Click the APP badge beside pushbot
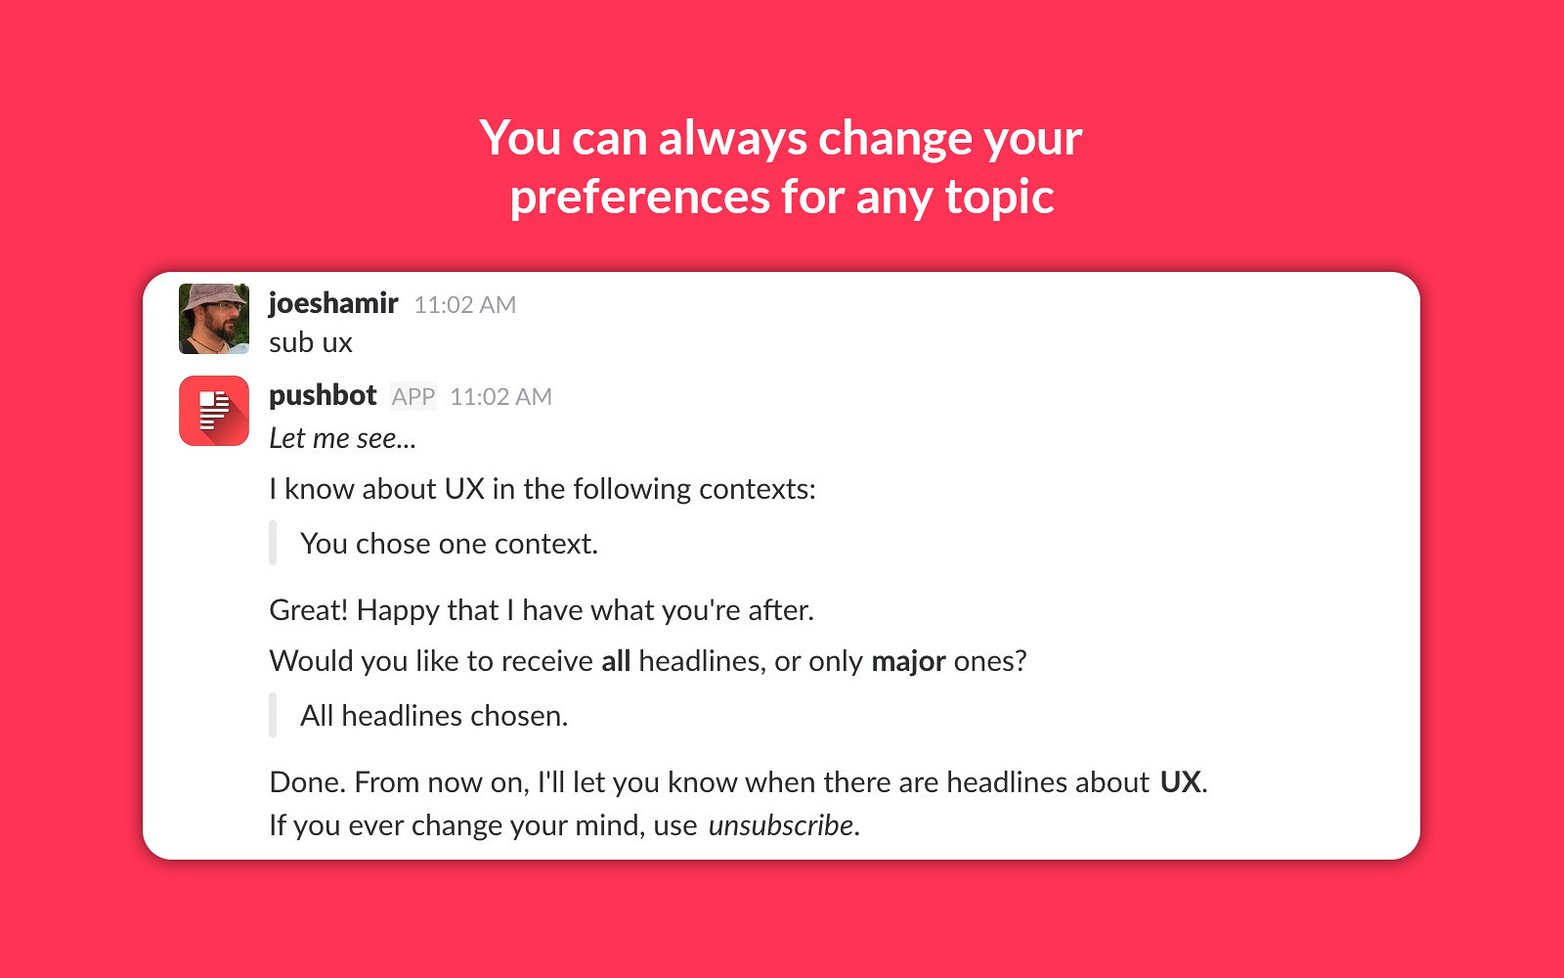This screenshot has height=978, width=1564. (413, 396)
